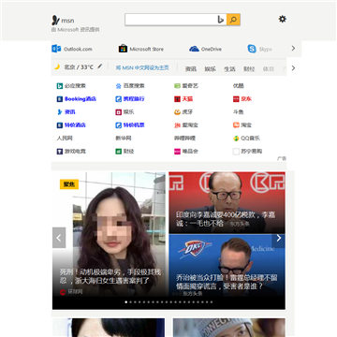Click the moon weather icon
337x337 pixels.
pyautogui.click(x=57, y=66)
